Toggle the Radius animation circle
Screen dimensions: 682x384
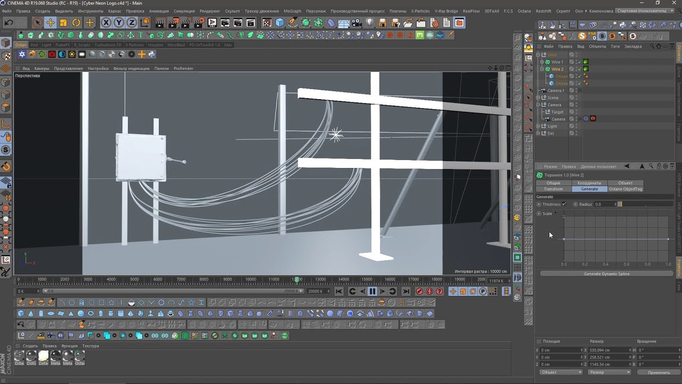click(x=575, y=204)
